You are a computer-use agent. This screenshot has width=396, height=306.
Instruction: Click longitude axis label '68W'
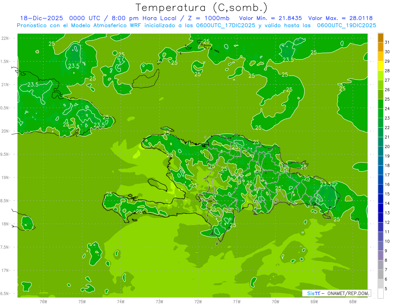353,301
